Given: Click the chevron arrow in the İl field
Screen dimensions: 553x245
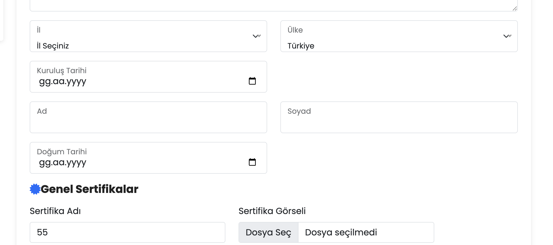Looking at the screenshot, I should (x=257, y=36).
